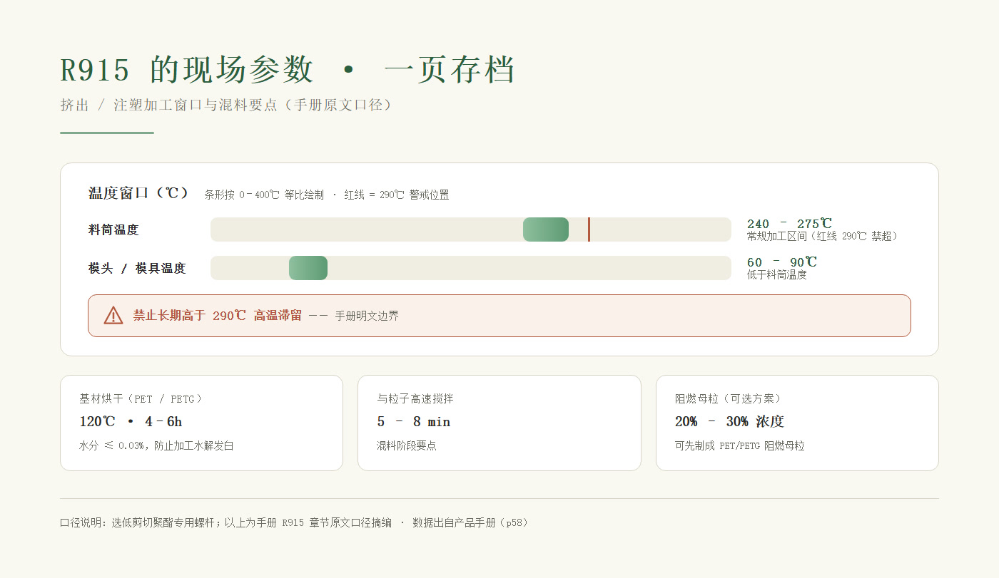
Task: Click the "5 – 8 min" value
Action: [x=414, y=421]
